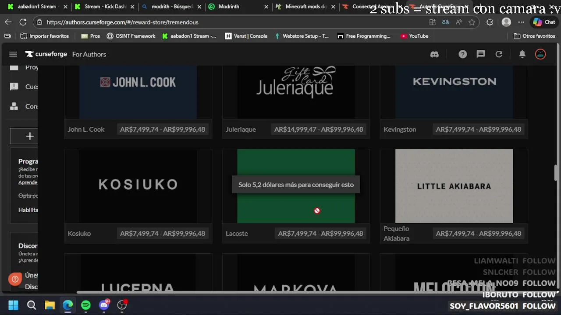
Task: Open the browser extensions puzzle icon
Action: pos(490,22)
